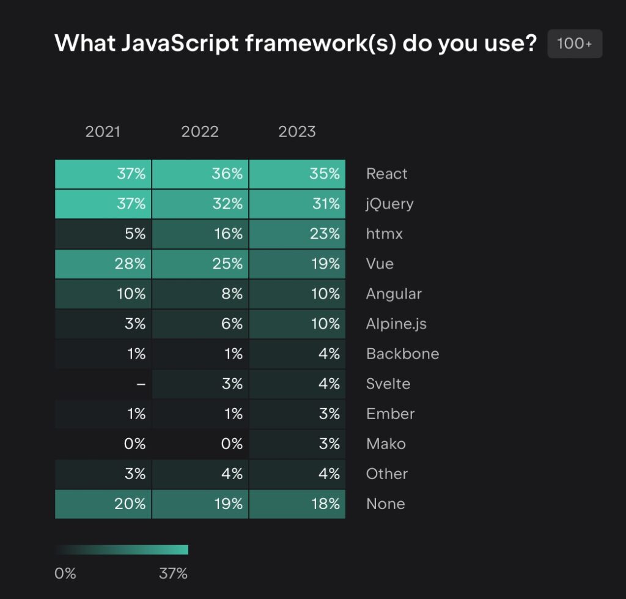The width and height of the screenshot is (626, 599).
Task: Choose htmx's 23% cell for 2023
Action: (x=297, y=234)
